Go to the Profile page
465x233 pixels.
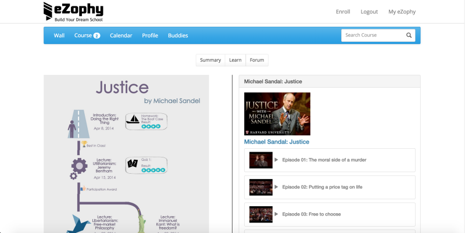click(x=150, y=35)
